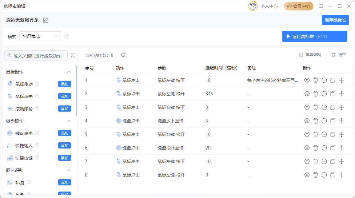Run the macro with 运行鼠标宏 button
Image resolution: width=355 pixels, height=198 pixels.
[x=314, y=36]
